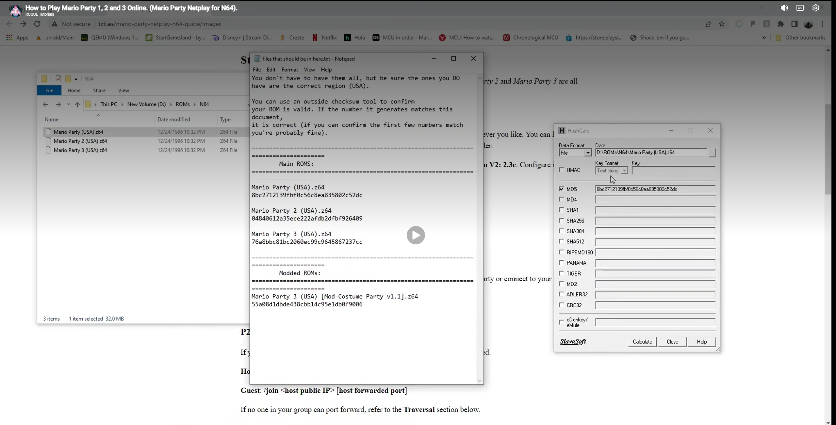The width and height of the screenshot is (836, 425).
Task: Open the video settings gear icon
Action: click(x=815, y=8)
